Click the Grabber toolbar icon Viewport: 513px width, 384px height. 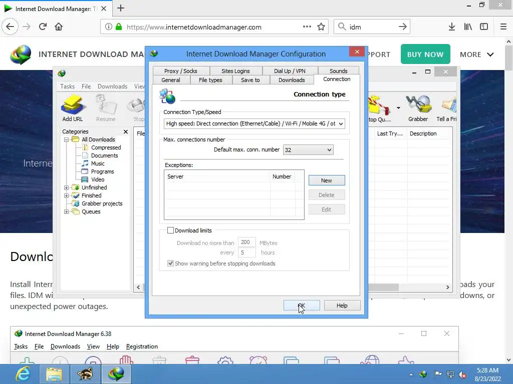click(x=418, y=108)
